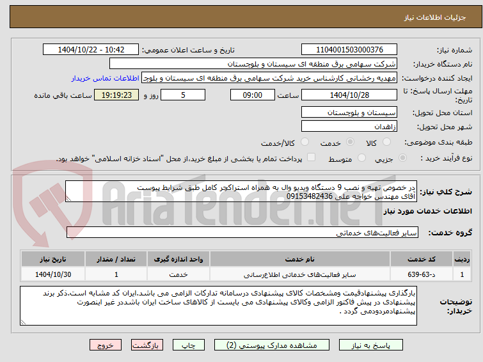Click the بازگشت back button
The height and width of the screenshot is (362, 483).
pyautogui.click(x=147, y=345)
